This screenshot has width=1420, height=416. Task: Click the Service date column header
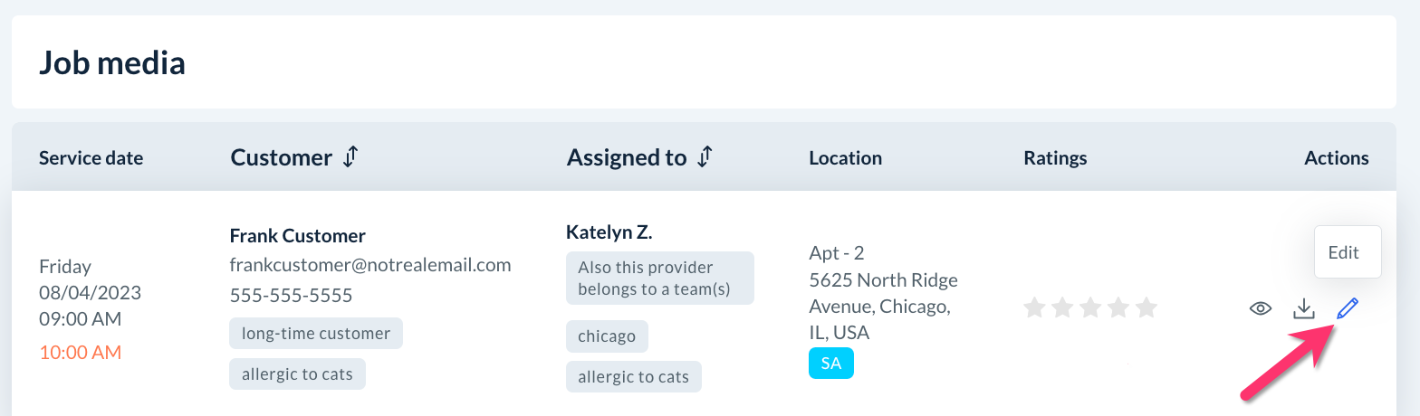[x=91, y=158]
